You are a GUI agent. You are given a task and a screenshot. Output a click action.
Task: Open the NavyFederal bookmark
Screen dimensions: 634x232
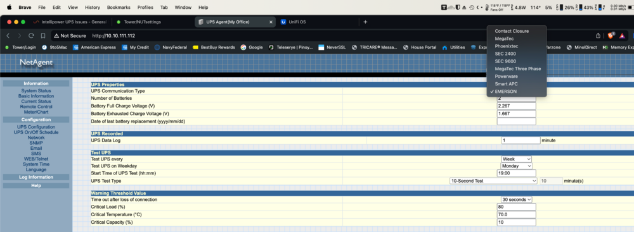point(171,47)
